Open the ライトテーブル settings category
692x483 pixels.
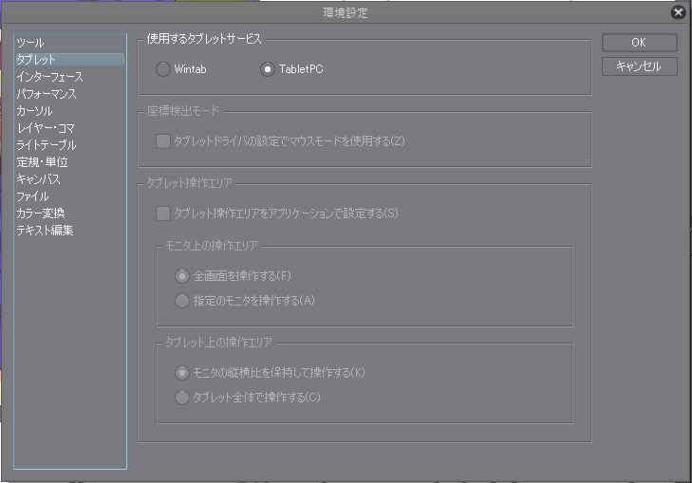coord(69,144)
